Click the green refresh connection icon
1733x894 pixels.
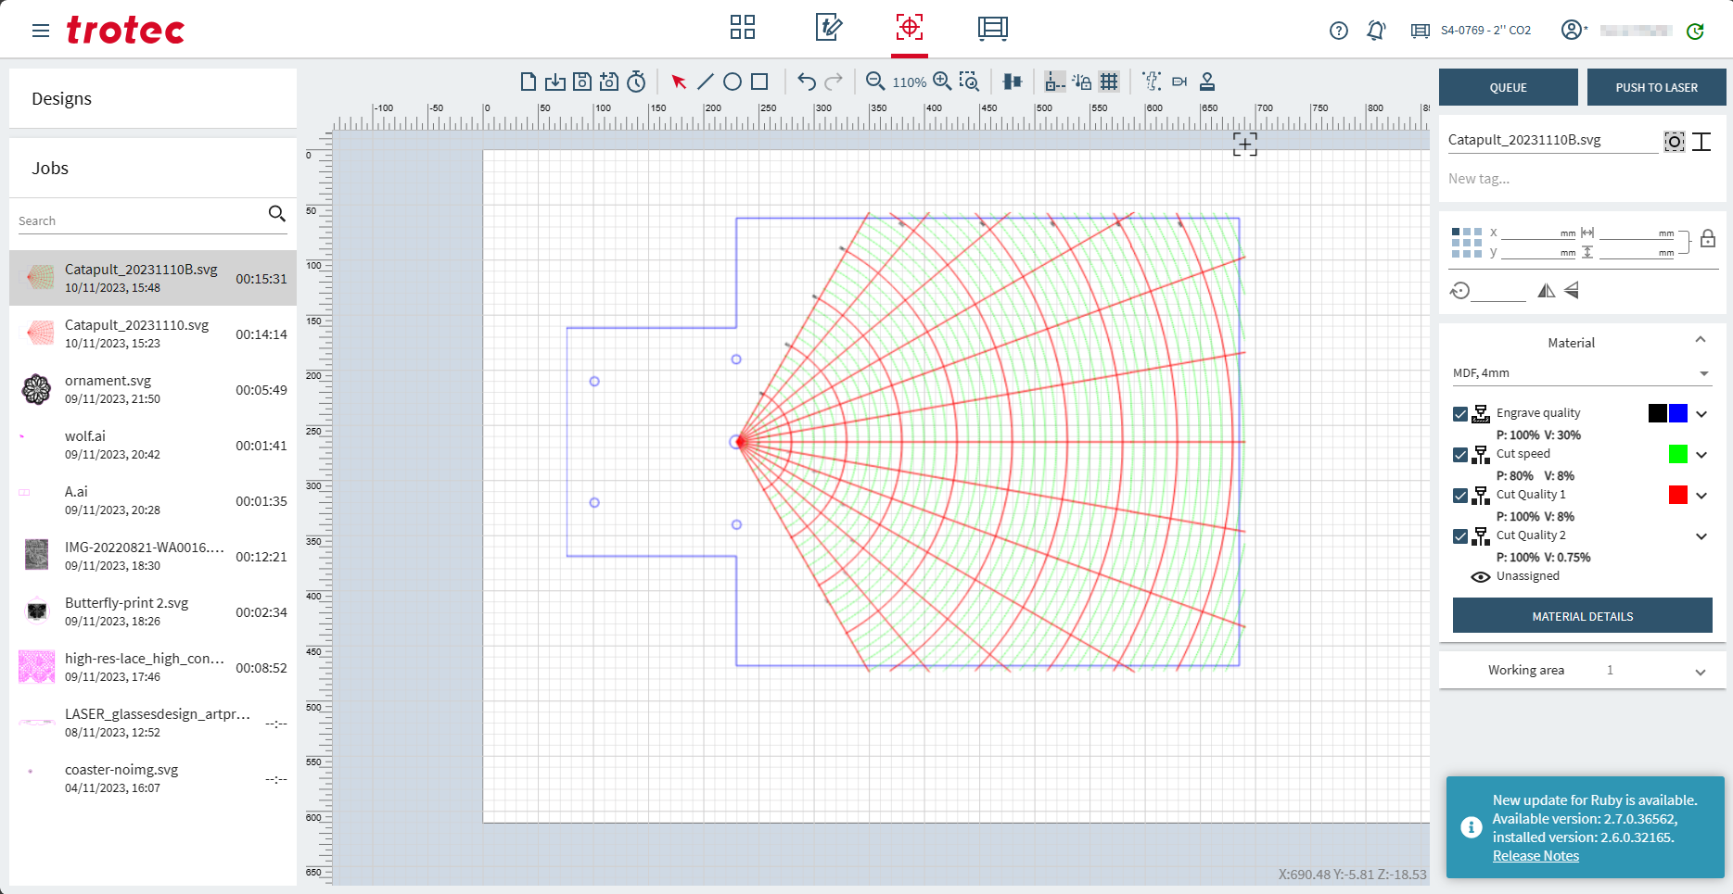click(x=1695, y=31)
